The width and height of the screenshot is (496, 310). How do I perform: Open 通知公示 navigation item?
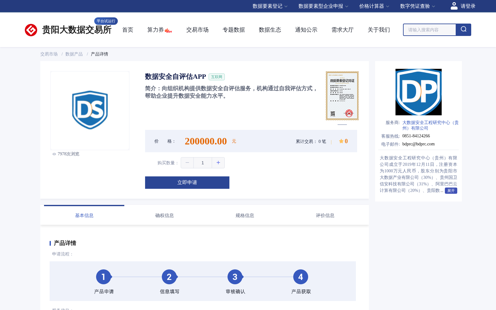coord(306,30)
